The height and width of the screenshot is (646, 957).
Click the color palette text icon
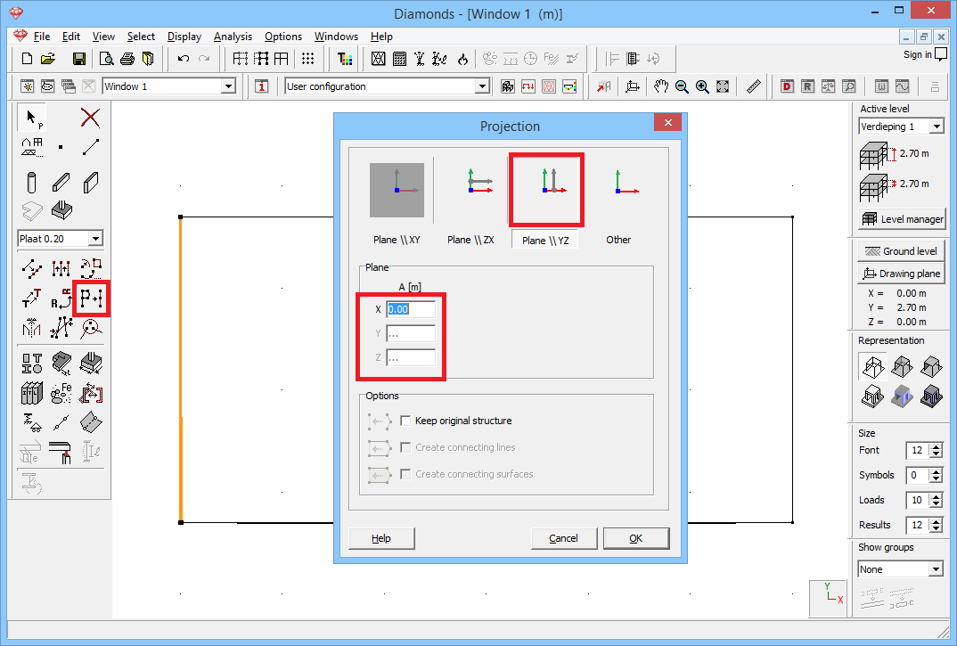tap(345, 59)
